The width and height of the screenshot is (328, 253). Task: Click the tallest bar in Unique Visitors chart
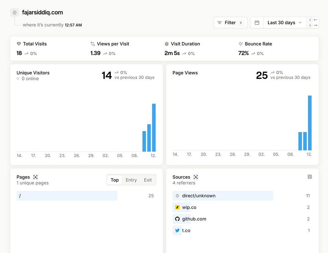(154, 127)
